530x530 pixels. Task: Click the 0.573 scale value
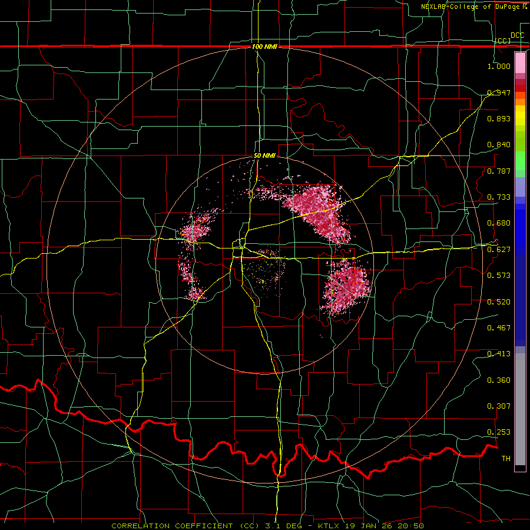click(499, 276)
